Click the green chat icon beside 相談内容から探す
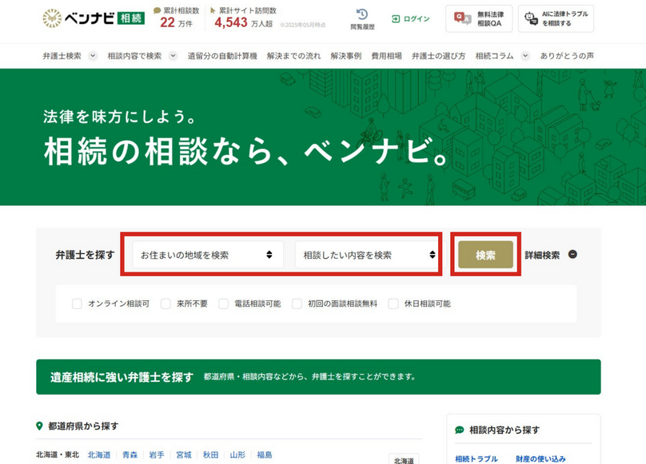 click(460, 430)
